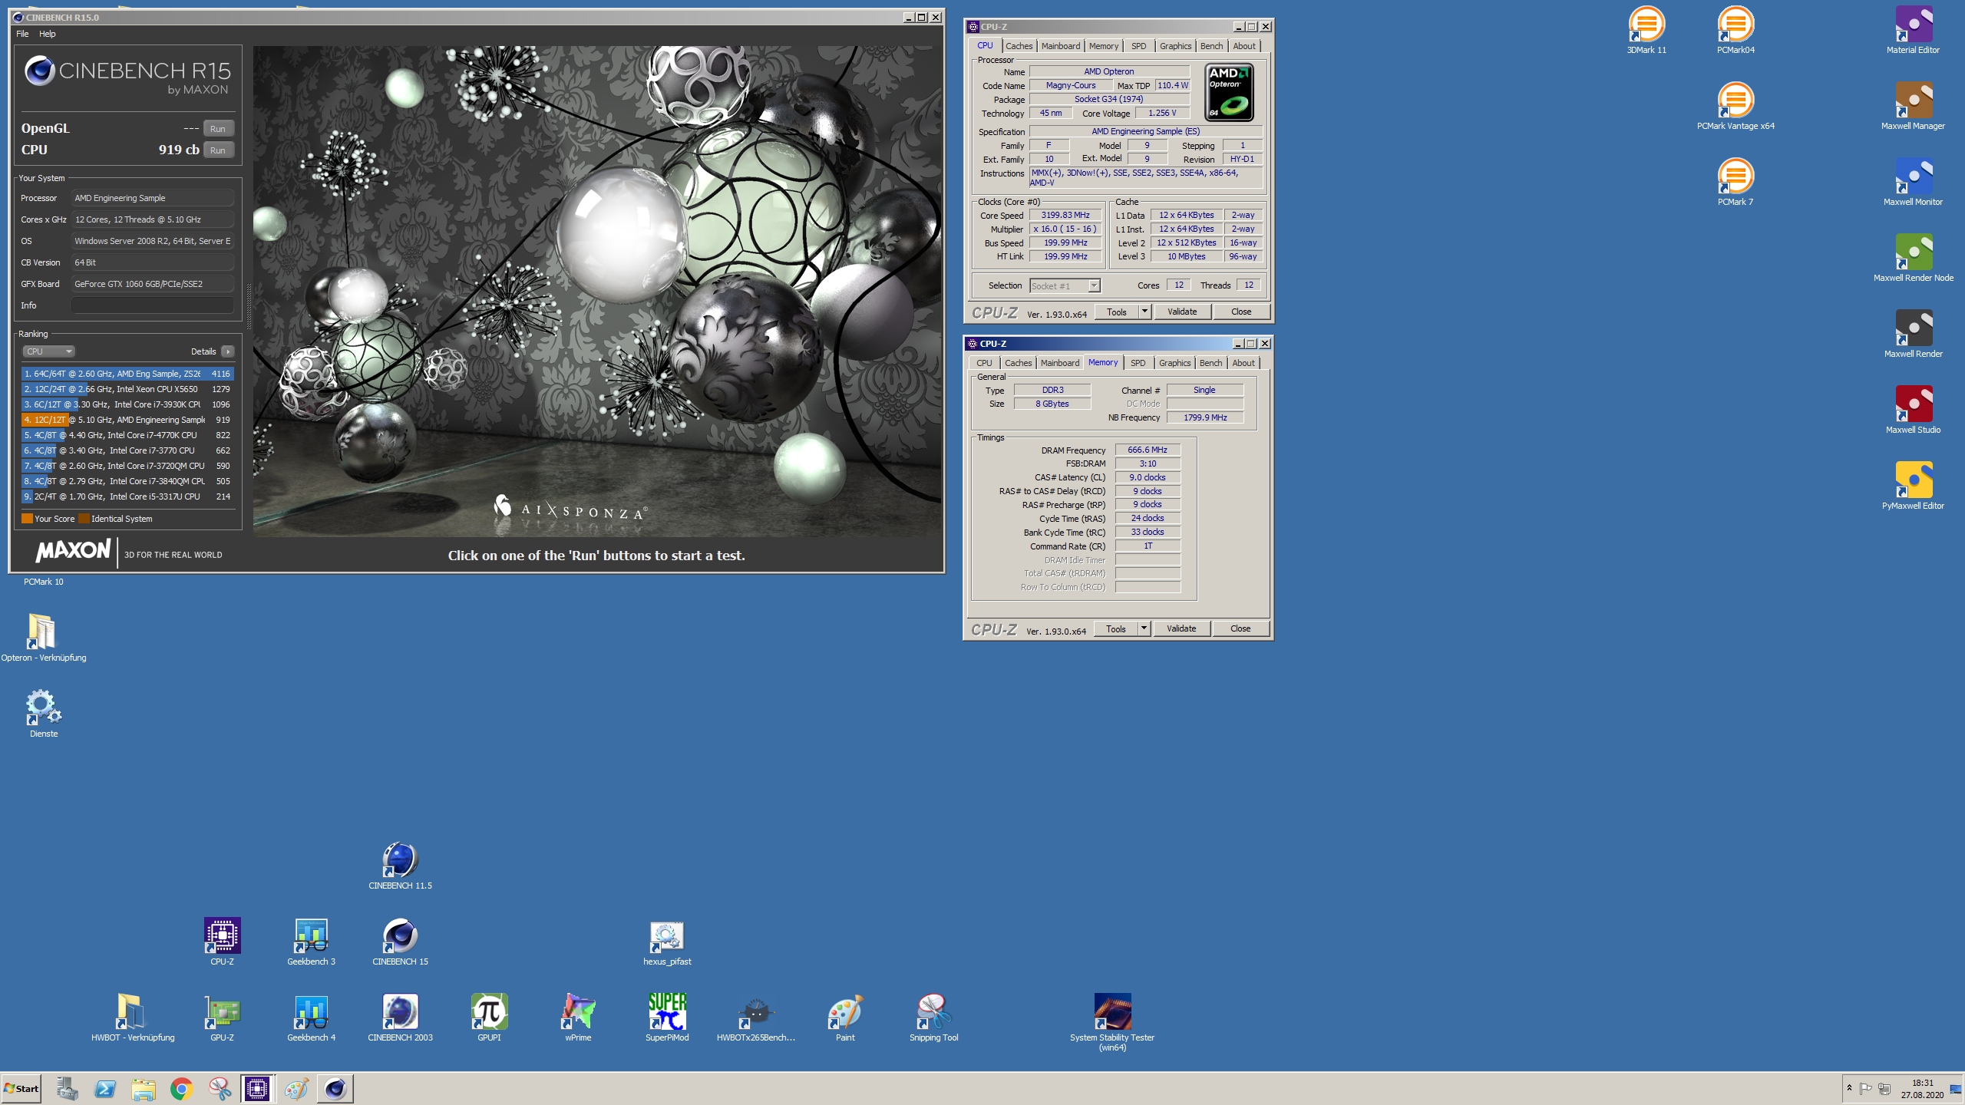Launch the CINEBENCH 11.5 desktop icon
Screen dimensions: 1965x1105
pos(400,866)
